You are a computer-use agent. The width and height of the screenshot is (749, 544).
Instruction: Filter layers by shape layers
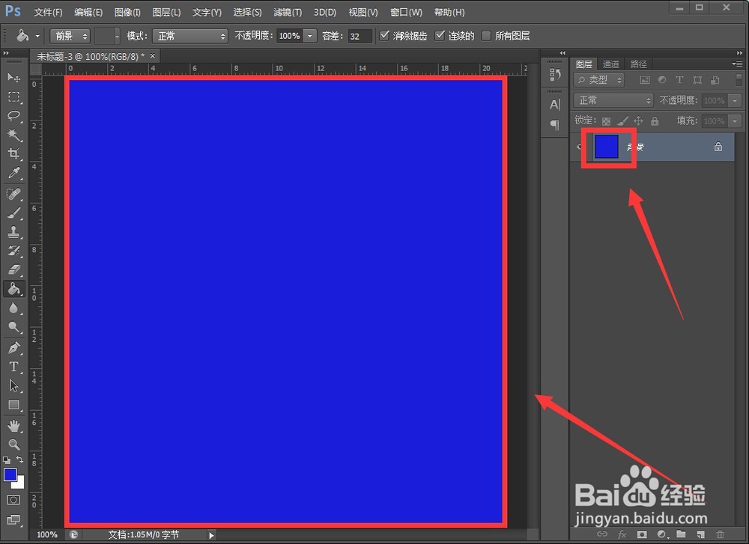tap(697, 79)
